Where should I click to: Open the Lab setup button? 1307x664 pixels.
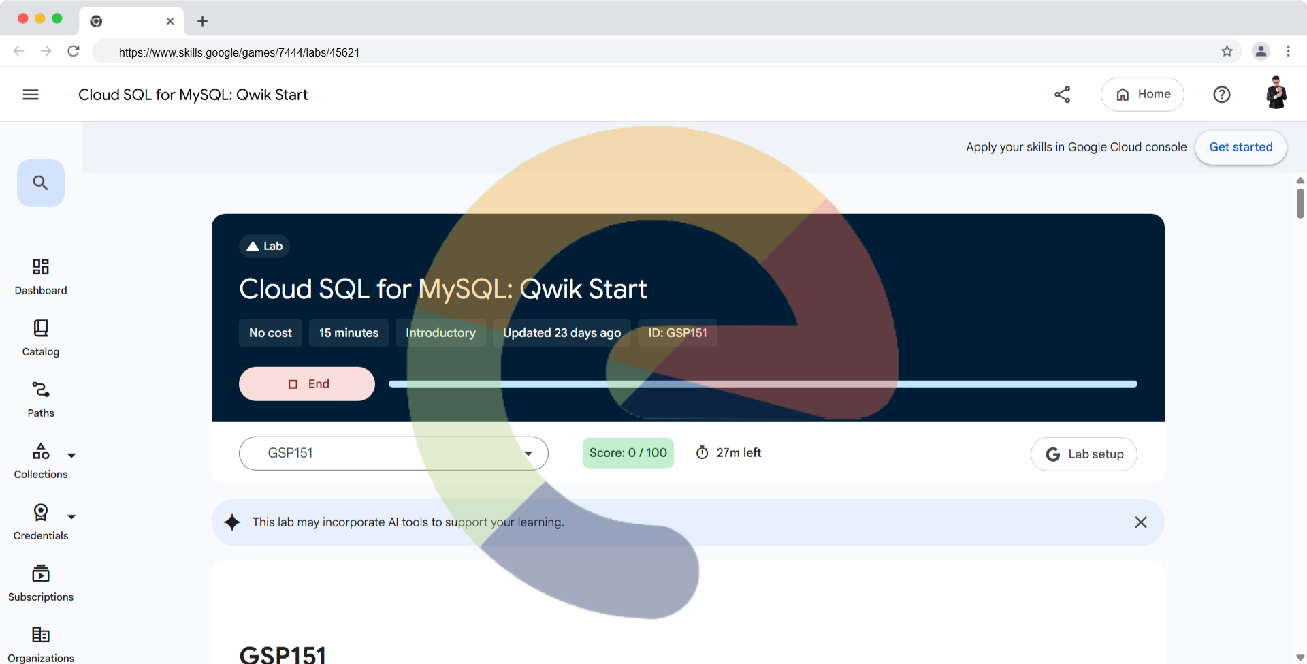tap(1084, 454)
